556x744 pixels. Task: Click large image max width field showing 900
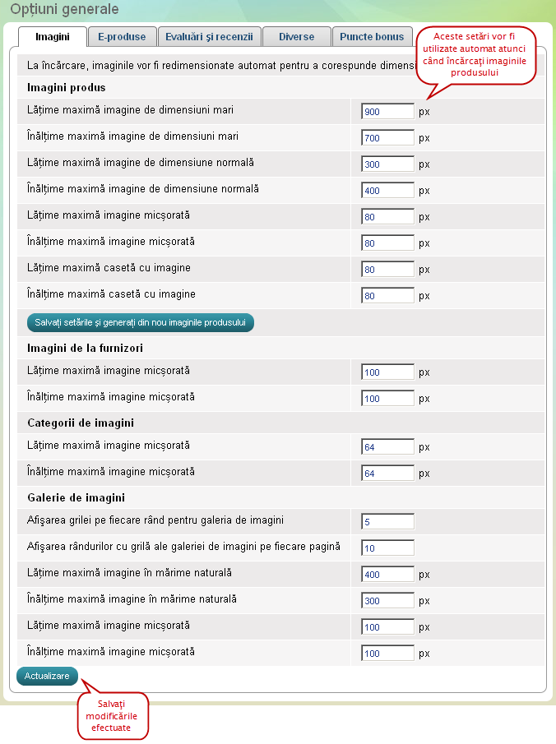coord(387,112)
